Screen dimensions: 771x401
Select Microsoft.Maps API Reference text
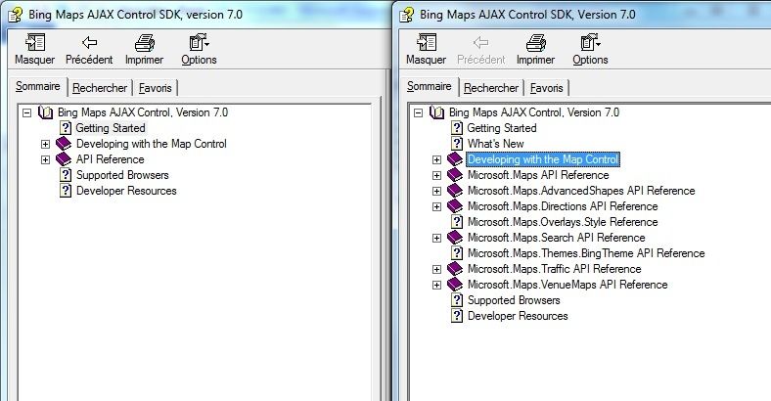pos(538,175)
